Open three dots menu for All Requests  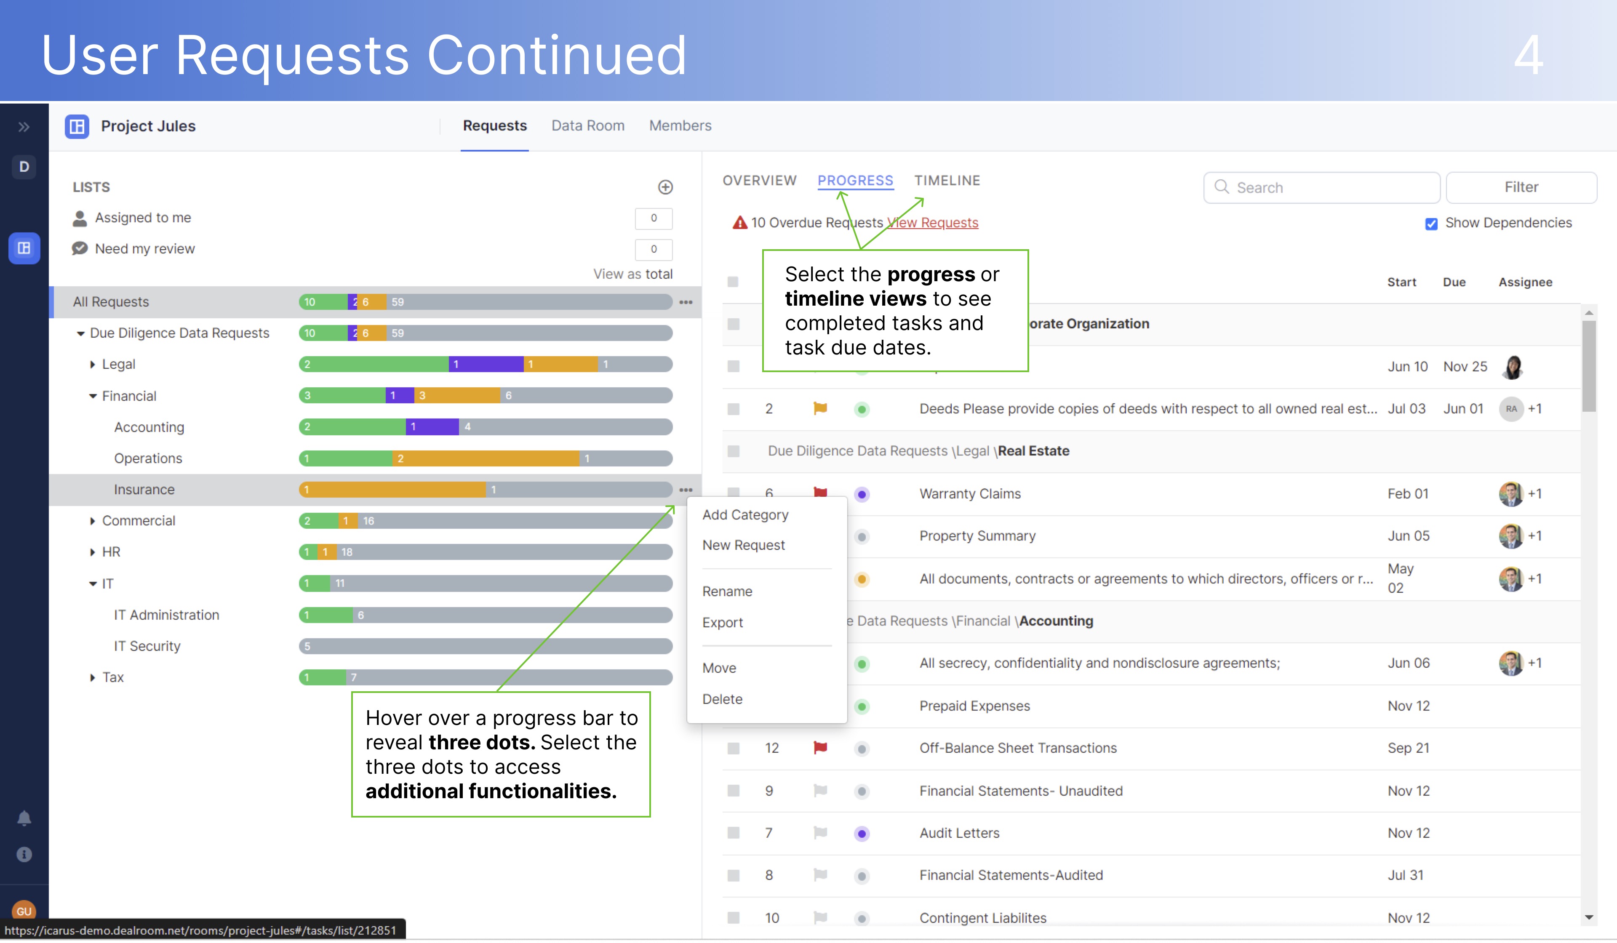pyautogui.click(x=685, y=302)
